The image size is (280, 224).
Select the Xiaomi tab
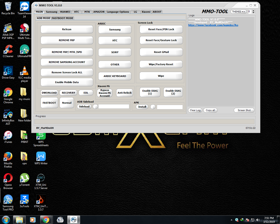click(146, 12)
